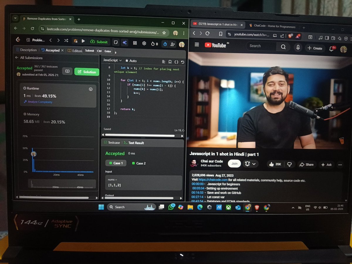Click the YouTube Create button
The image size is (352, 264).
tap(315, 48)
